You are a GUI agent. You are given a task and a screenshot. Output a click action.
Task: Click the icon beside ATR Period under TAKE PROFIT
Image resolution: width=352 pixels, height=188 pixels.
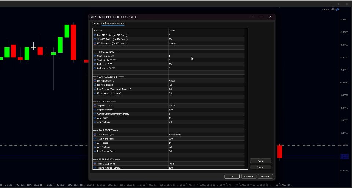pos(95,143)
